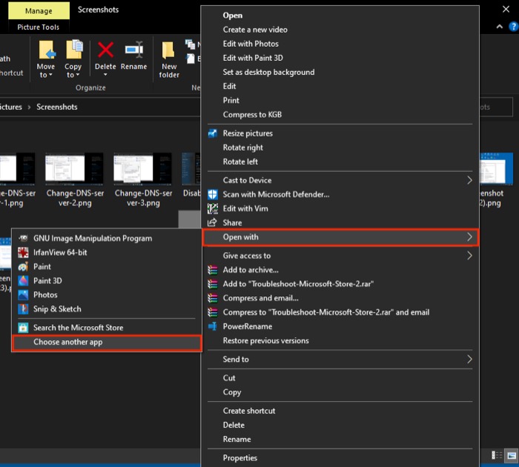Click the Rename ribbon icon

click(x=134, y=50)
